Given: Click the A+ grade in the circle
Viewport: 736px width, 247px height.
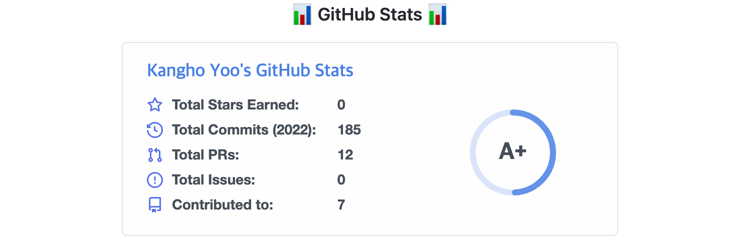Looking at the screenshot, I should point(512,152).
